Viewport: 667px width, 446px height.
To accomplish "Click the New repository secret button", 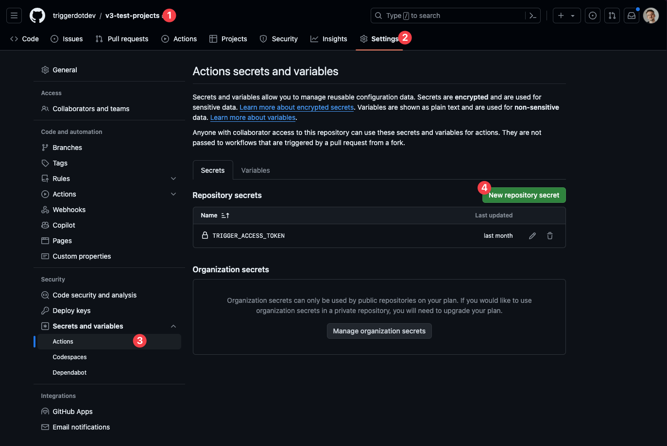I will pyautogui.click(x=524, y=195).
